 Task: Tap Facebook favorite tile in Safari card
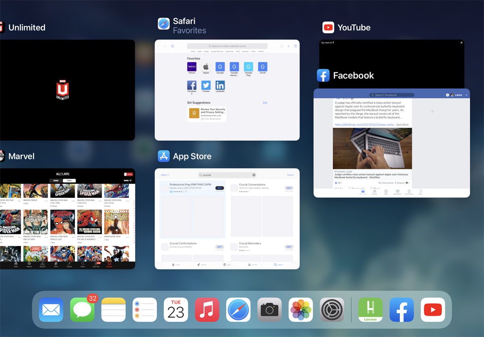click(x=192, y=87)
